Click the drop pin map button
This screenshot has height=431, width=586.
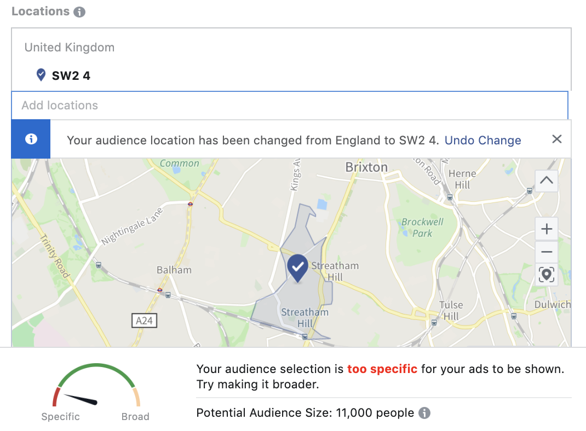[x=547, y=275]
